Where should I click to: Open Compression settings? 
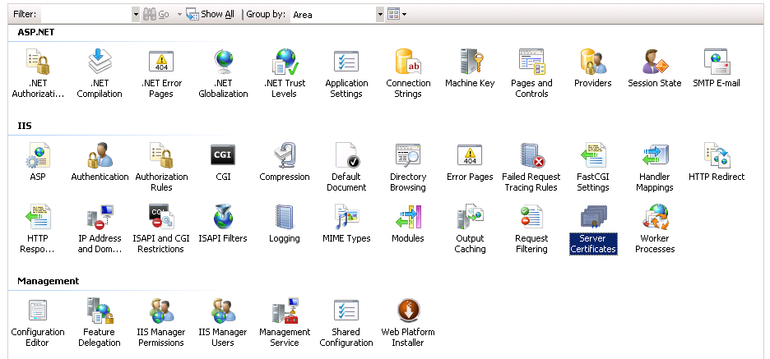click(x=285, y=162)
